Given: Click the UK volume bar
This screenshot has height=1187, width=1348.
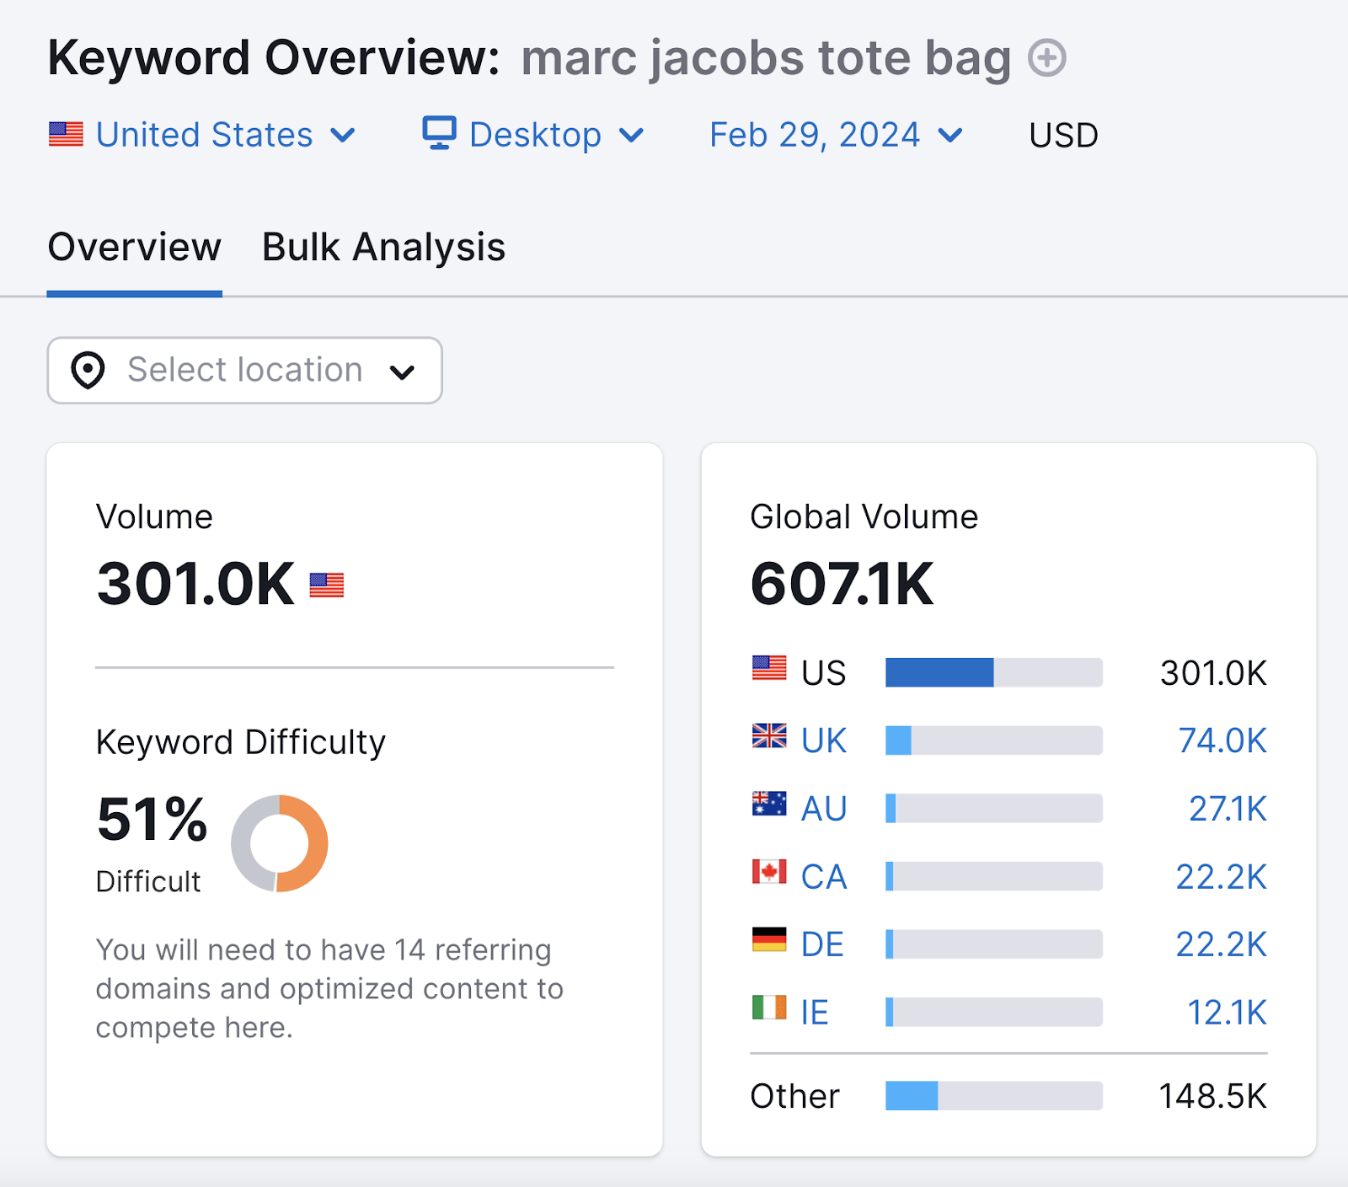Looking at the screenshot, I should (x=994, y=741).
